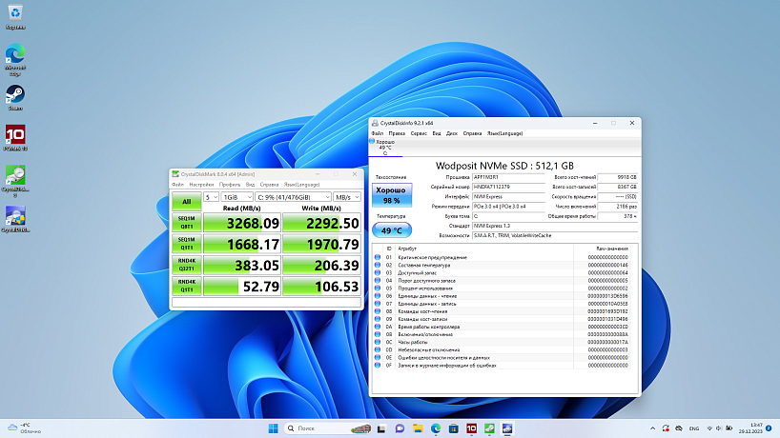Image resolution: width=780 pixels, height=438 pixels.
Task: Select the PCMark 10 desktop icon
Action: [x=15, y=138]
